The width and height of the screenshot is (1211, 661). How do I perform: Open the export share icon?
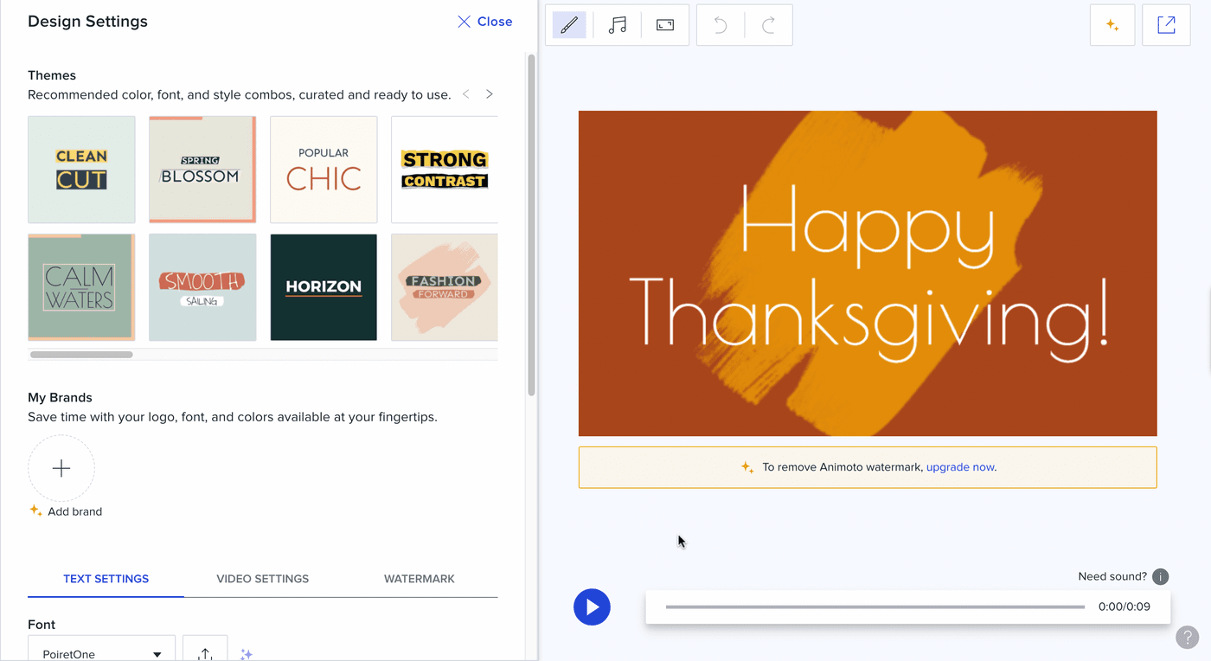click(1166, 25)
